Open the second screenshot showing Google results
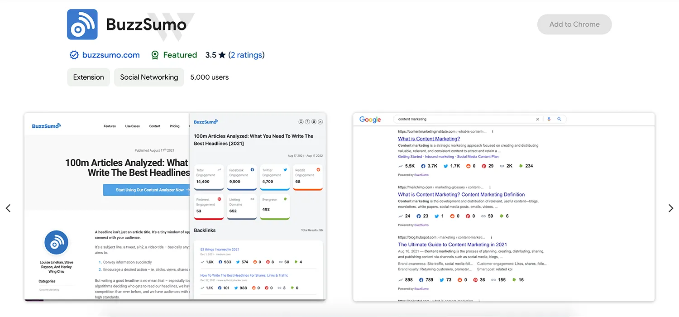Screen dimensions: 679x317 click(504, 207)
